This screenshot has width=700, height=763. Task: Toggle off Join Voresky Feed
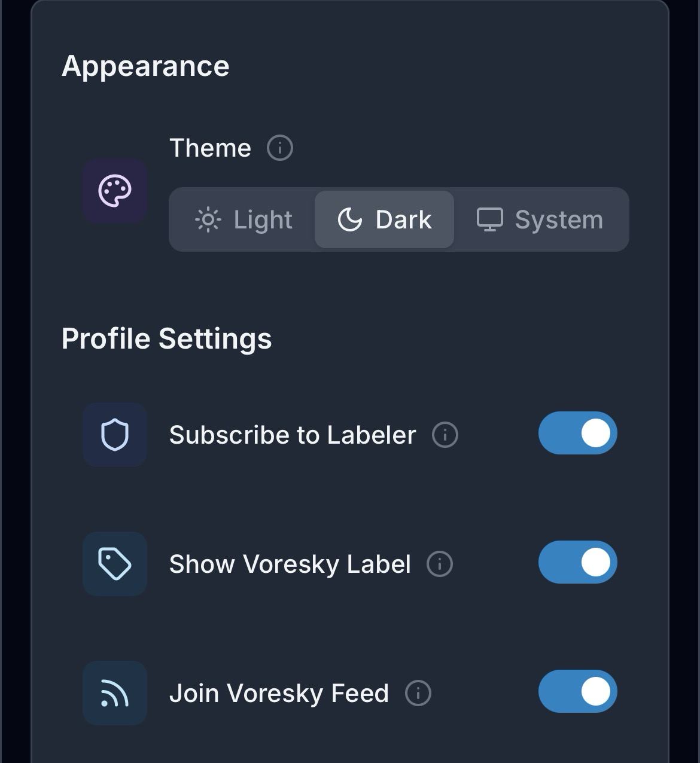point(577,691)
